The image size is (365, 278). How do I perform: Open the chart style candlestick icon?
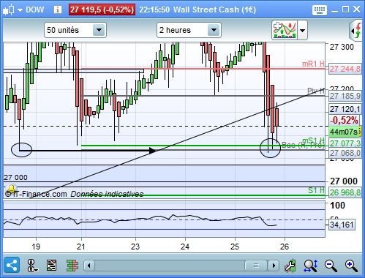coord(9,10)
